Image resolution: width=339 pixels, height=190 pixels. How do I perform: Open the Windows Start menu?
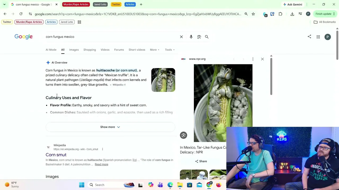click(x=82, y=185)
